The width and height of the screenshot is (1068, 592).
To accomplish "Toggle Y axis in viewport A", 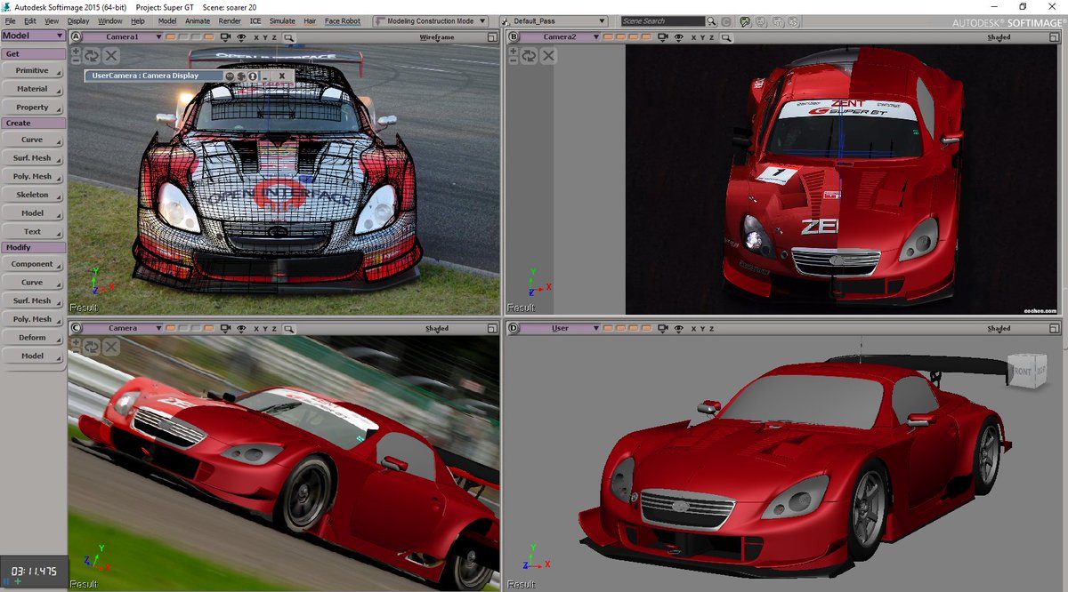I will [x=265, y=38].
